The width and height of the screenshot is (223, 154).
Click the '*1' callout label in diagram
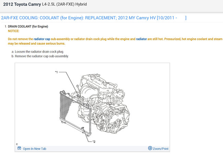point(57,72)
